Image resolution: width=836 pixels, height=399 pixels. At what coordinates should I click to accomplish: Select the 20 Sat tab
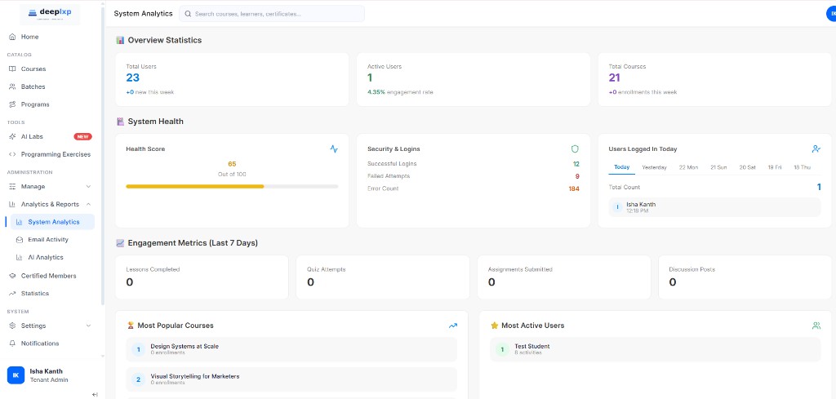point(747,167)
